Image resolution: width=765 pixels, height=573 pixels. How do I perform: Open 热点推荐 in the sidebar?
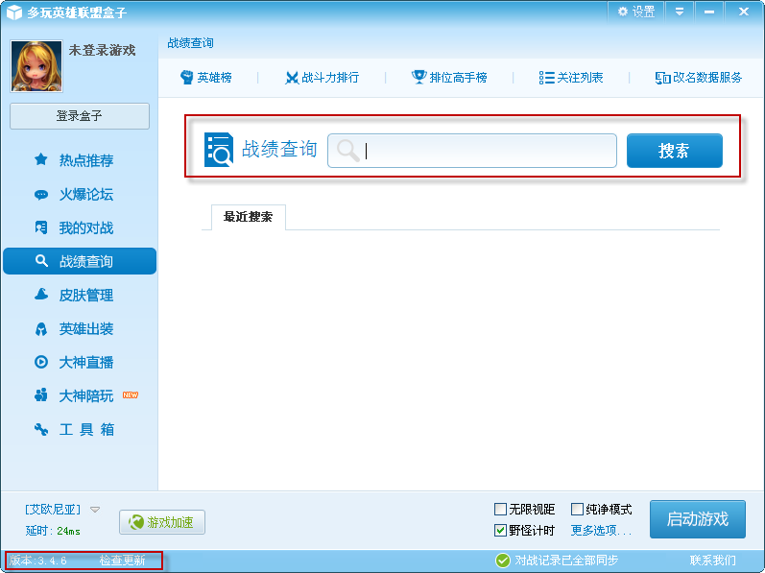point(80,160)
